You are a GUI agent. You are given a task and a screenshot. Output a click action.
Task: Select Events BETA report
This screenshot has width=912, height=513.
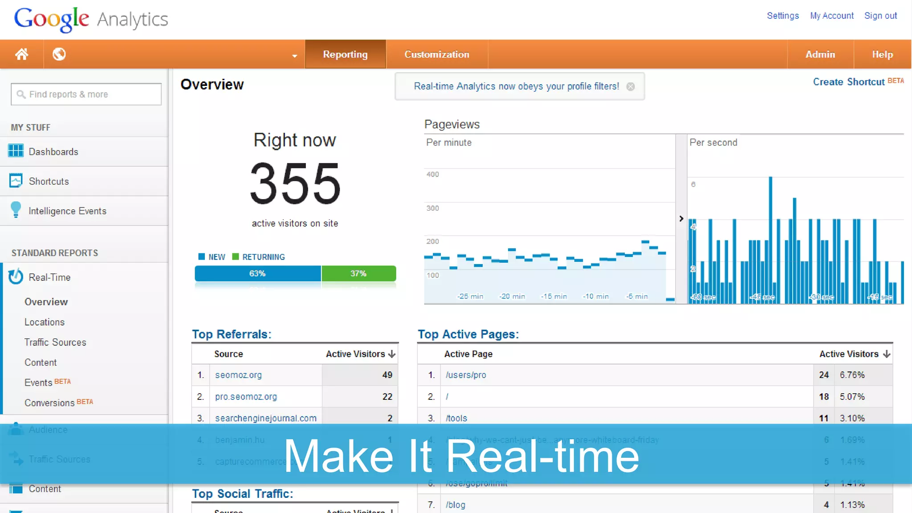pyautogui.click(x=48, y=383)
